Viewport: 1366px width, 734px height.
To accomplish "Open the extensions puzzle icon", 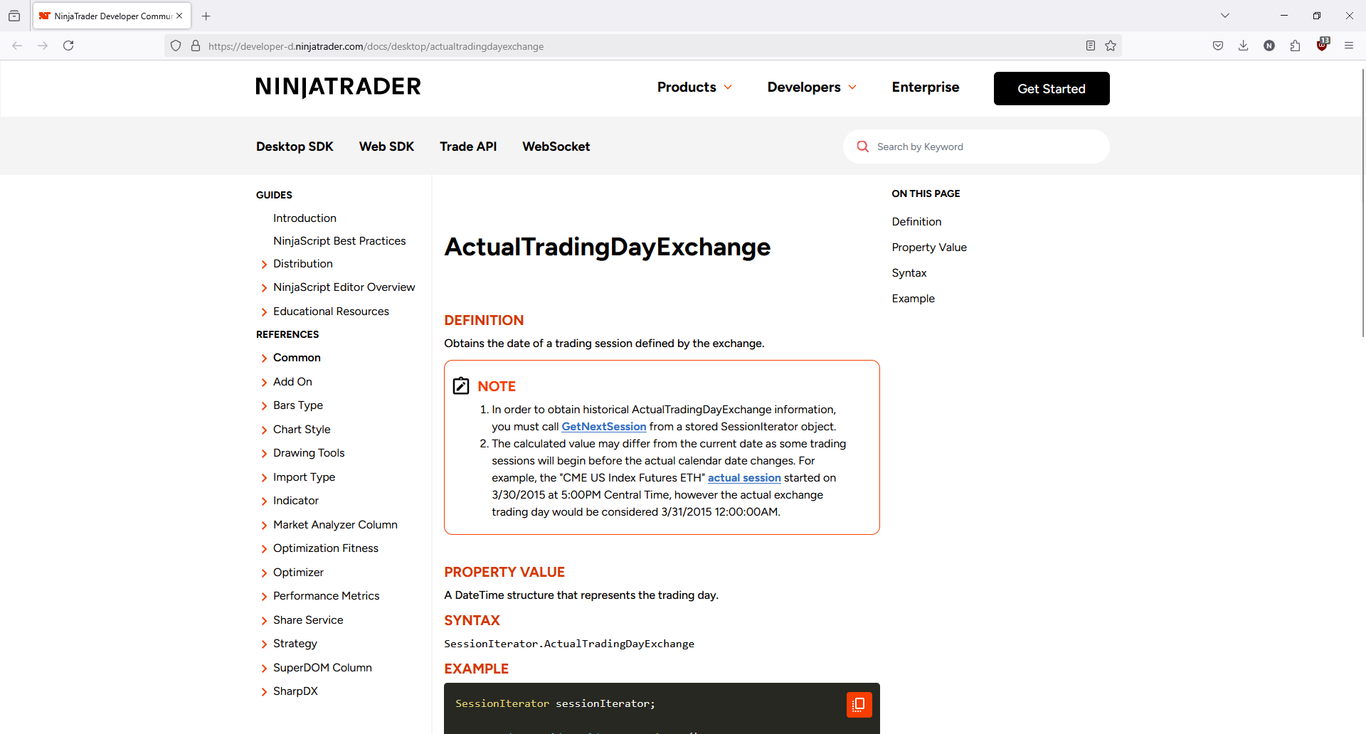I will 1295,46.
